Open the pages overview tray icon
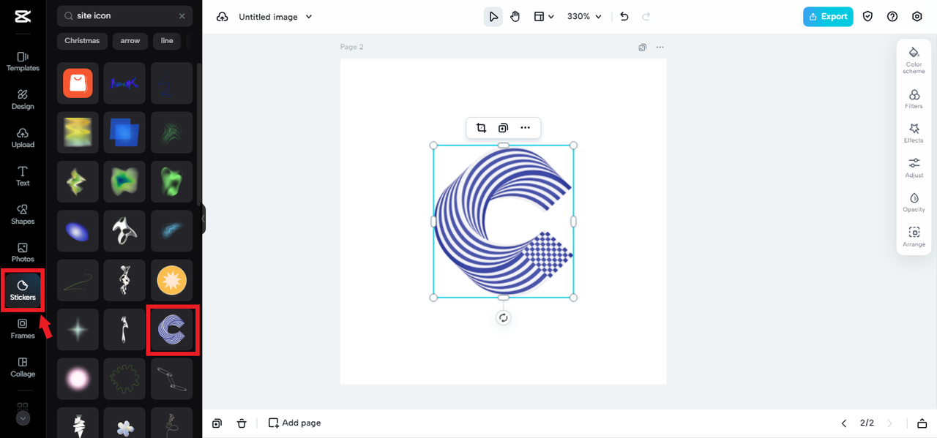 [x=922, y=423]
